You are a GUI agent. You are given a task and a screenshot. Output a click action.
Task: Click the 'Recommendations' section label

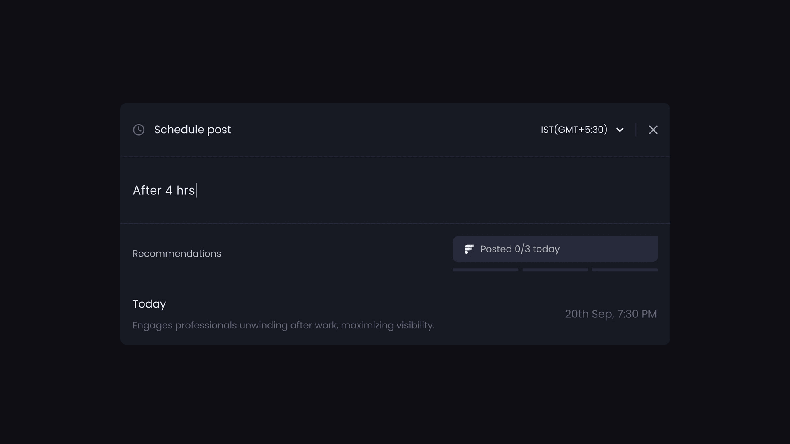tap(177, 254)
